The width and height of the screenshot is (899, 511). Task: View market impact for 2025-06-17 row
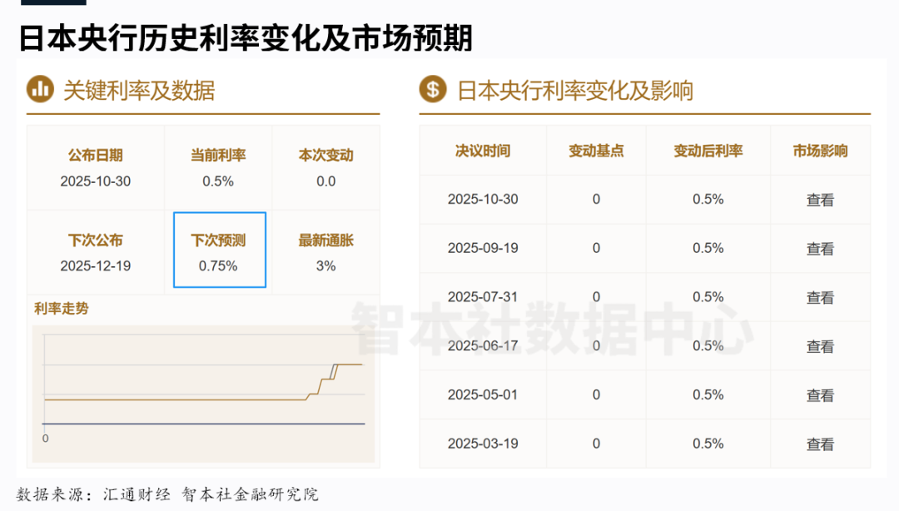coord(819,347)
